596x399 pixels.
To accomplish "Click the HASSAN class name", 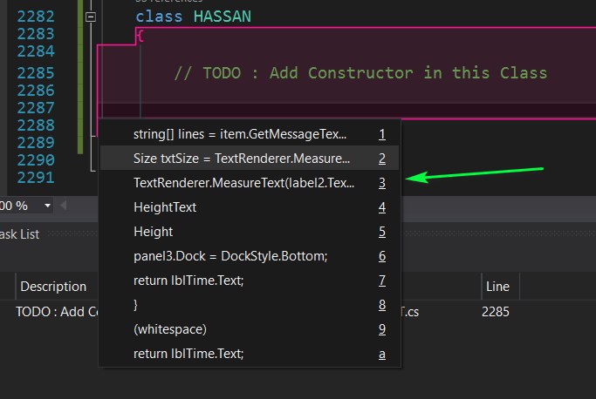I will [223, 17].
